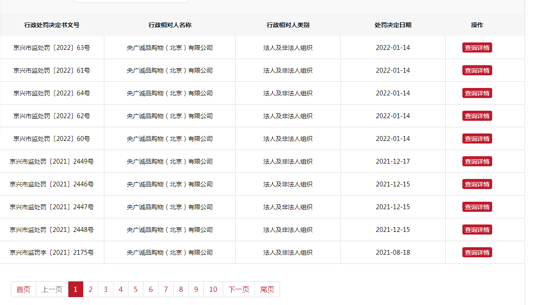Viewport: 543px width, 305px height.
Task: Click 法人及非法人组织 in 〔2021〕2449号 row
Action: [288, 161]
